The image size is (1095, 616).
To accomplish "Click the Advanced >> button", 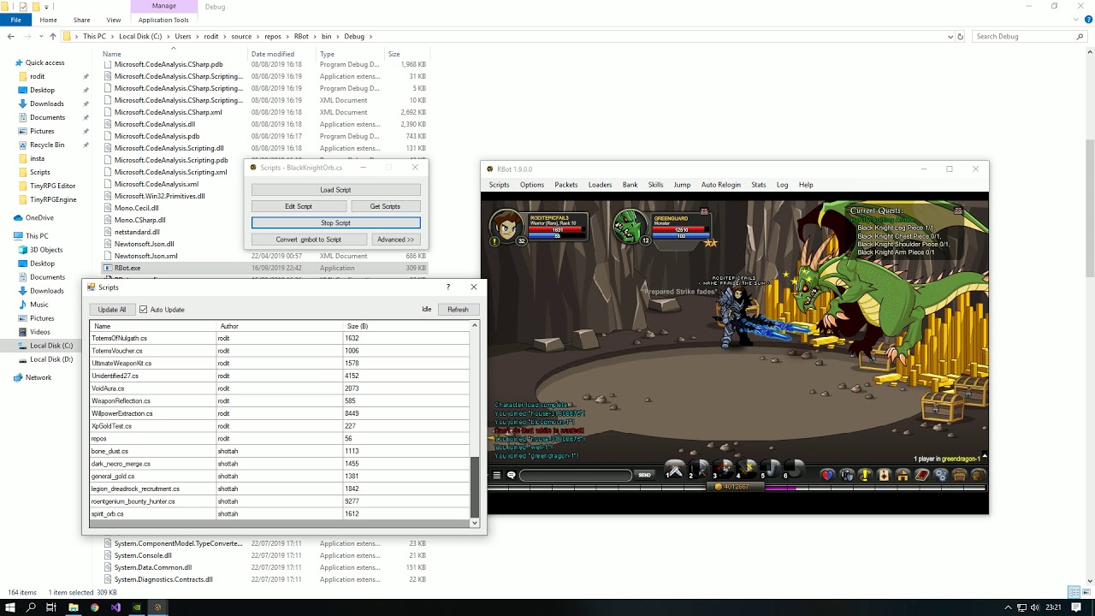I will (x=395, y=240).
